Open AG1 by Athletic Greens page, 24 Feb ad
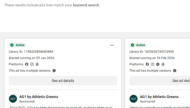Viewport: 190px width, 108px height. pyautogui.click(x=159, y=97)
